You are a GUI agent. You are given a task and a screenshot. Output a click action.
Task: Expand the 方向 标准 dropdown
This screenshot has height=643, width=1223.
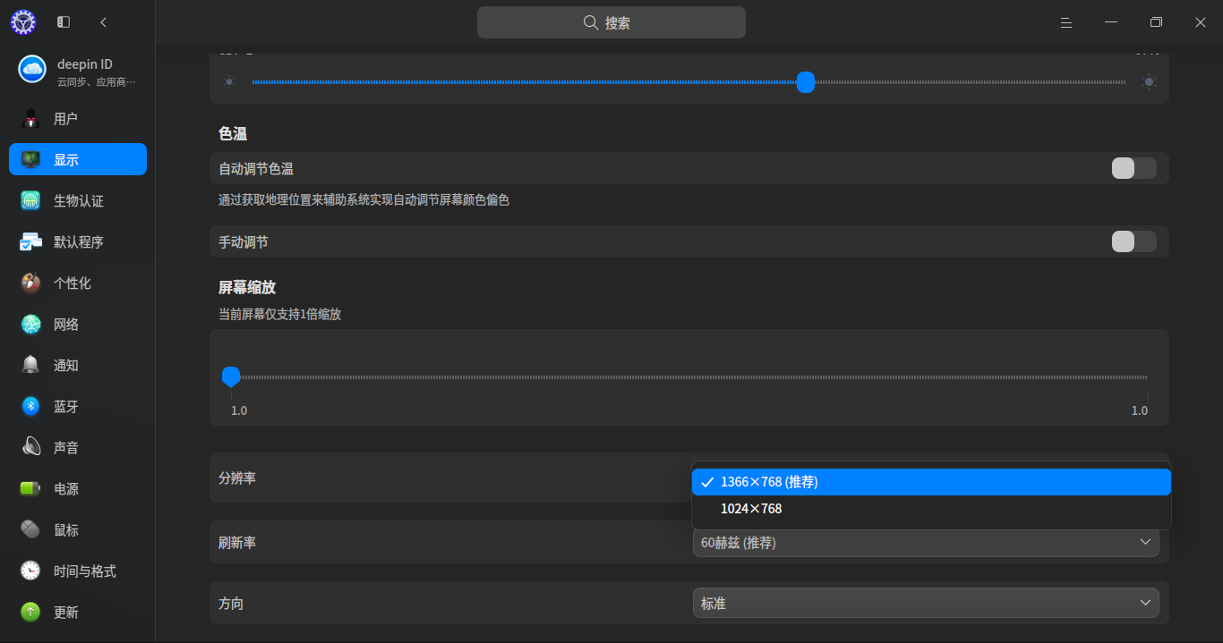coord(926,603)
